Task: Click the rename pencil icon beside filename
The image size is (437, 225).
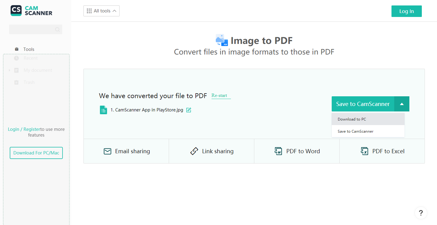Action: (x=189, y=110)
